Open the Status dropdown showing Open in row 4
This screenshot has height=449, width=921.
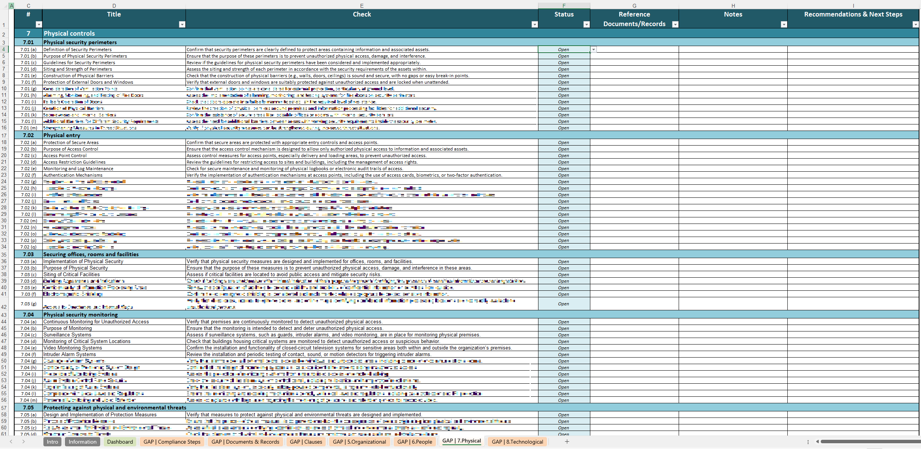(594, 50)
